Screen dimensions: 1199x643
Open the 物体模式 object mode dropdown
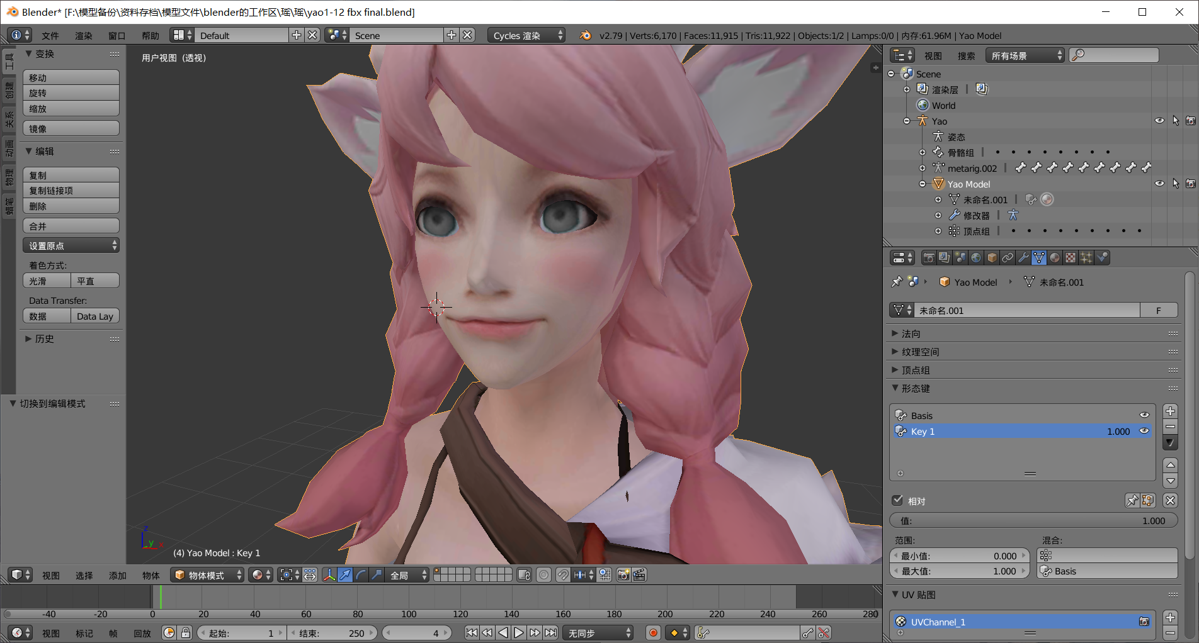coord(207,574)
